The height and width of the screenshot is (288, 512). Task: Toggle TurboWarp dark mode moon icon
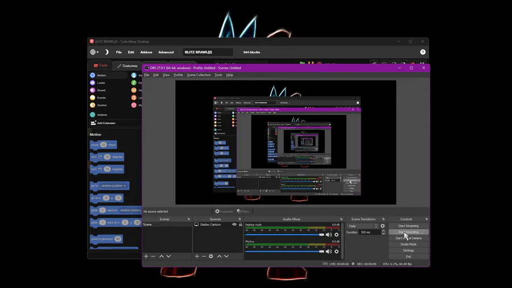tap(106, 52)
